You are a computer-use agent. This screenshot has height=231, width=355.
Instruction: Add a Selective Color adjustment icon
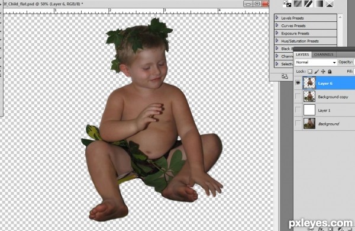click(330, 4)
